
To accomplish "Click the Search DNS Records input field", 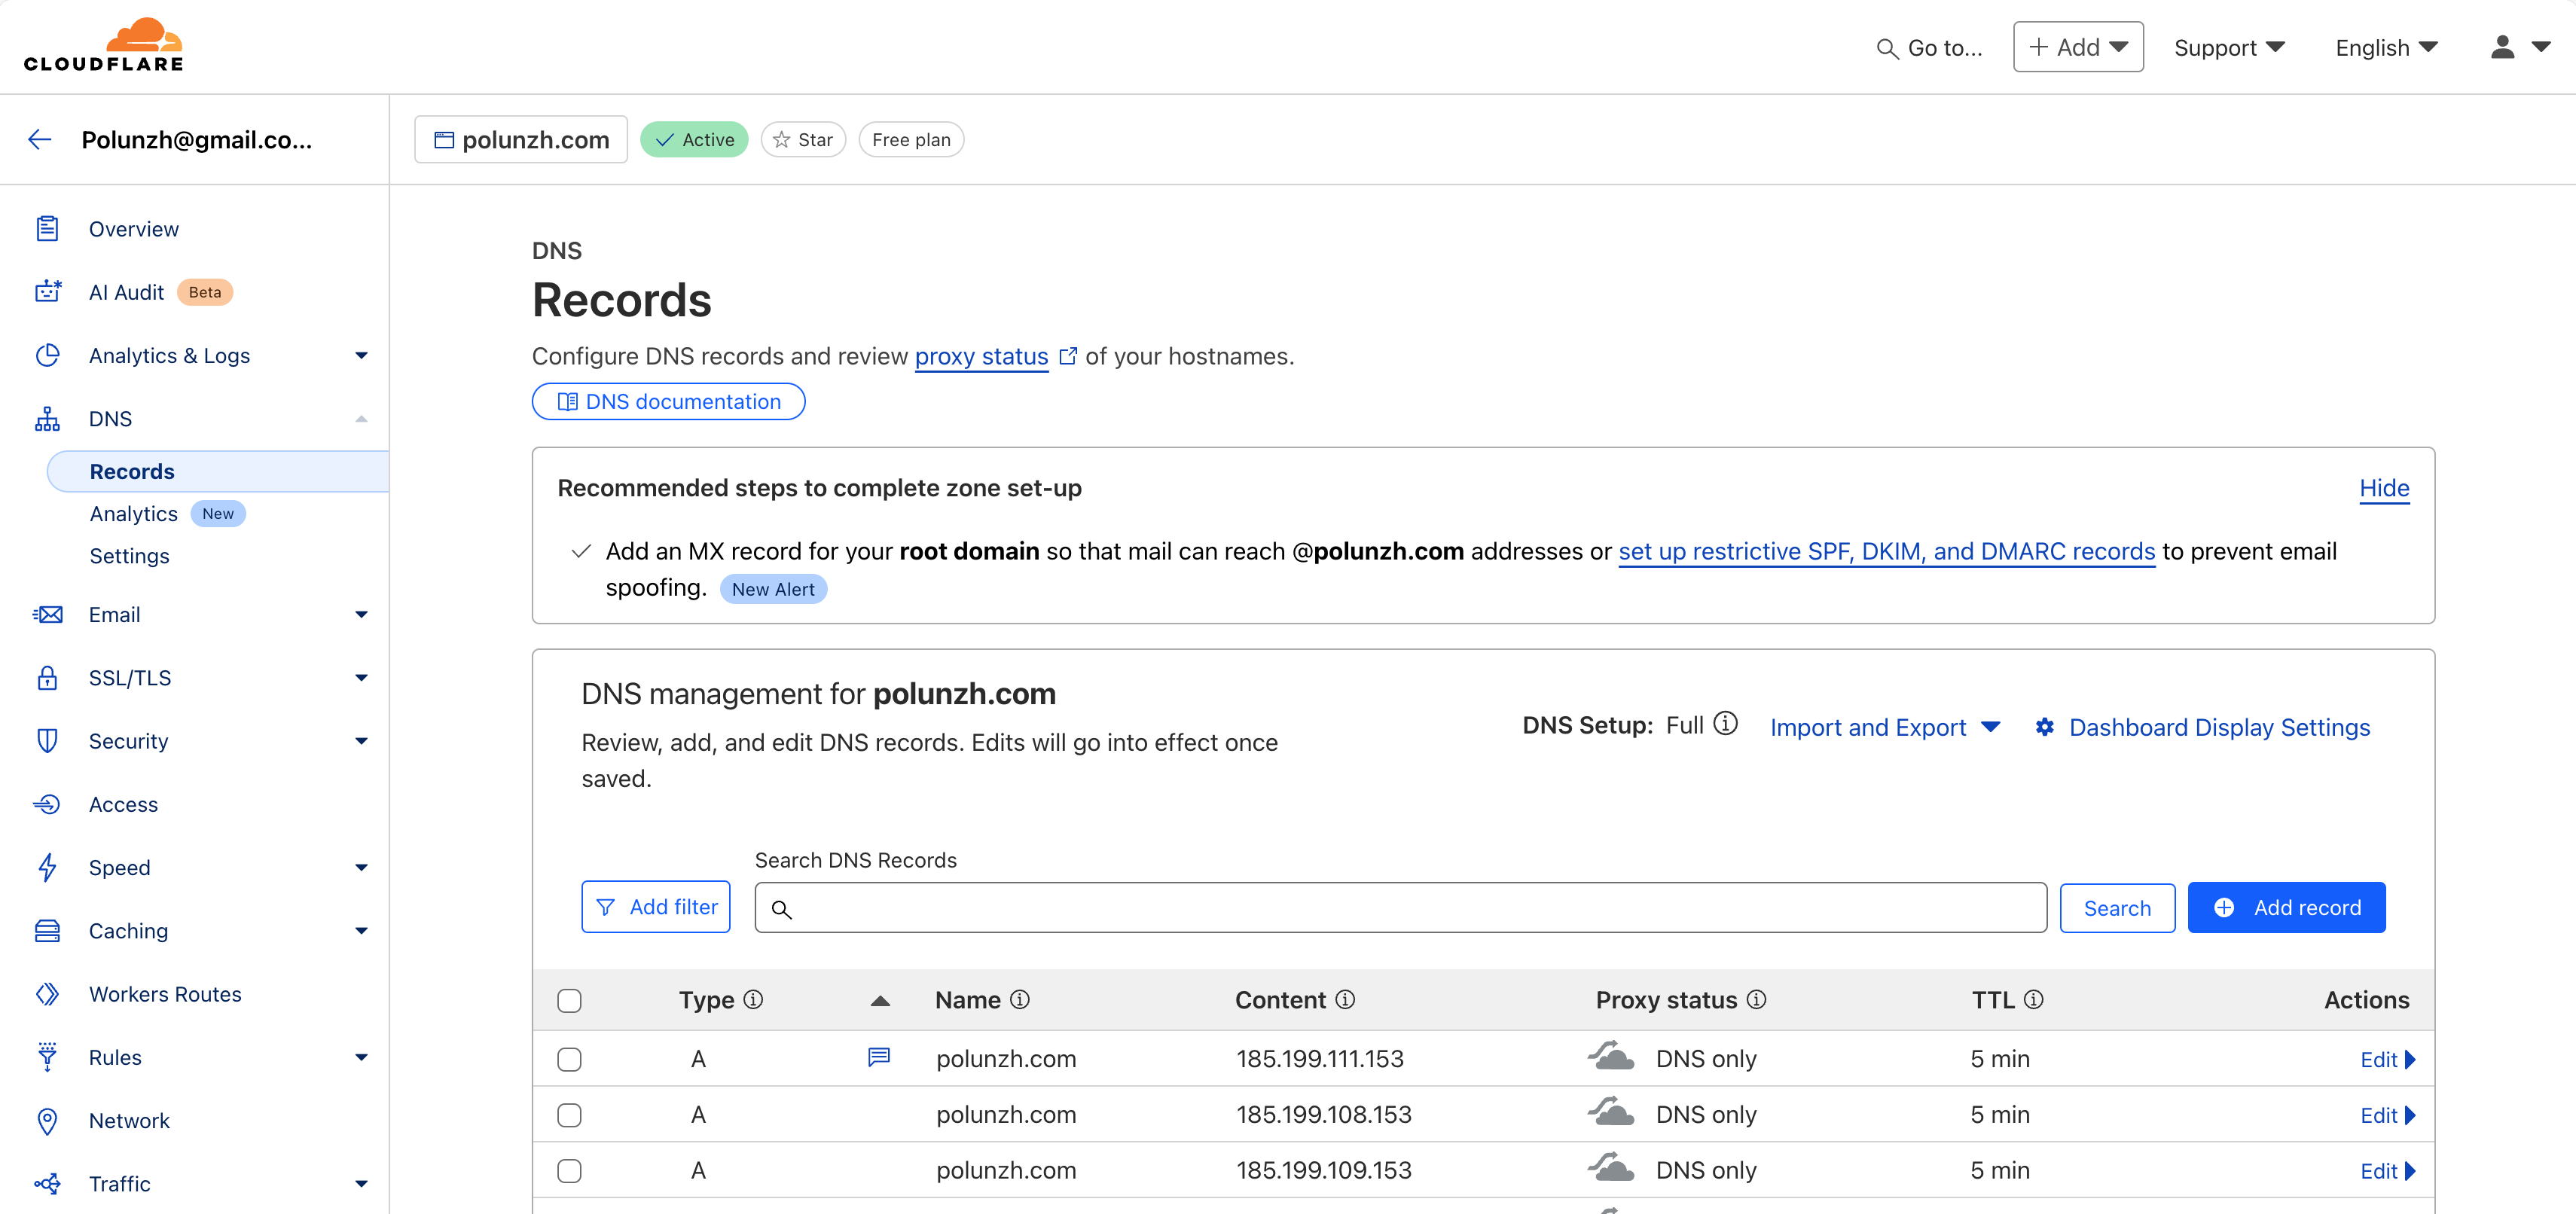I will (1400, 908).
